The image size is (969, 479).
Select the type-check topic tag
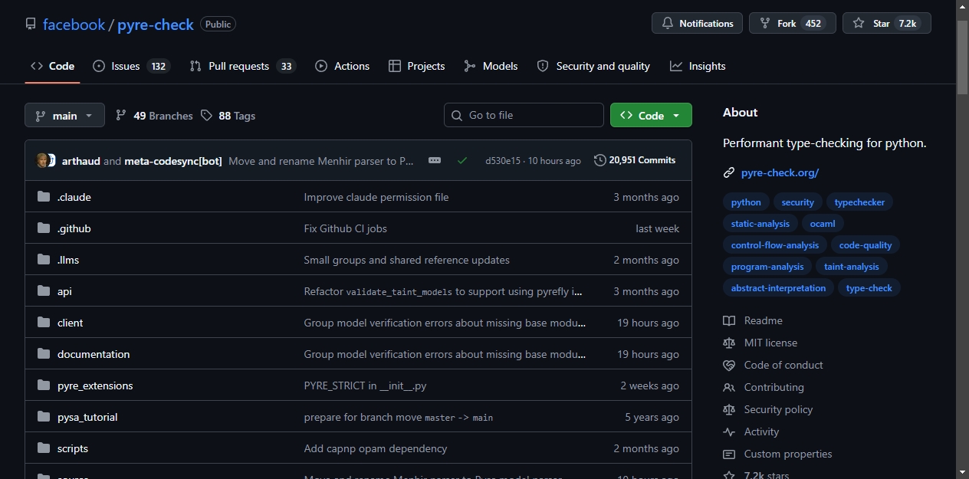point(869,288)
